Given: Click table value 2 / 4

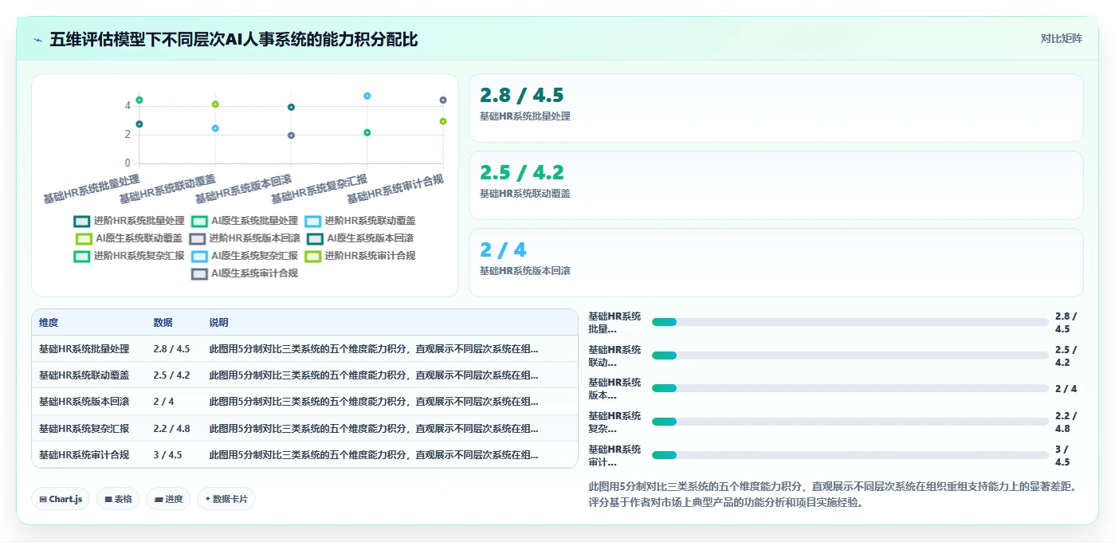Looking at the screenshot, I should tap(163, 402).
